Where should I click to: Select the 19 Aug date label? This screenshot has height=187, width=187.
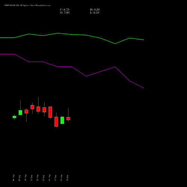(67, 178)
